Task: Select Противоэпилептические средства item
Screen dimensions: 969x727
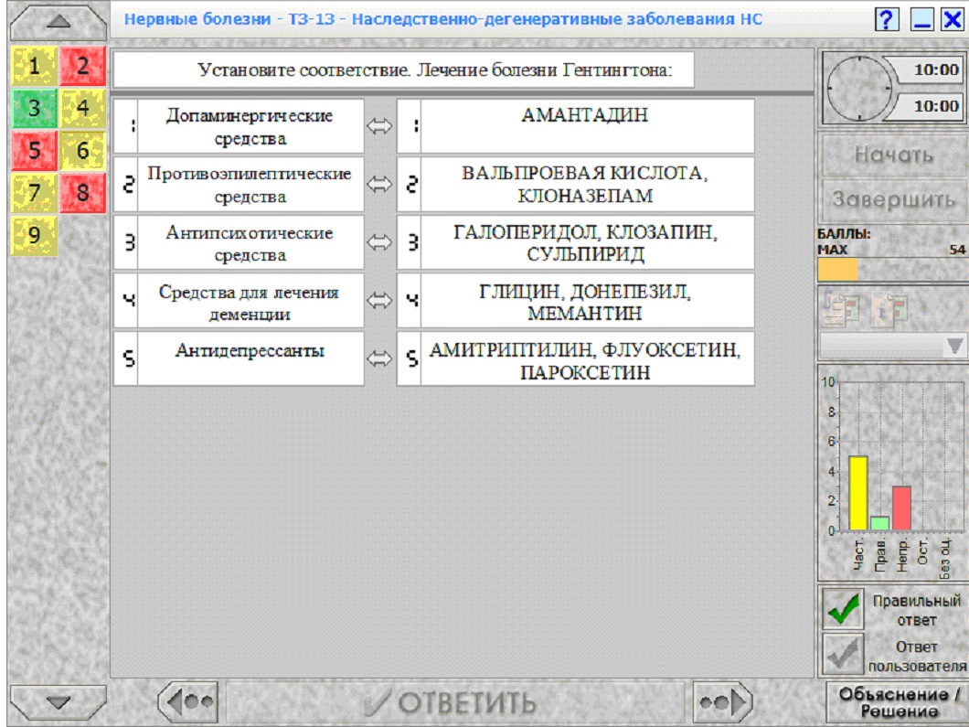Action: [x=239, y=184]
